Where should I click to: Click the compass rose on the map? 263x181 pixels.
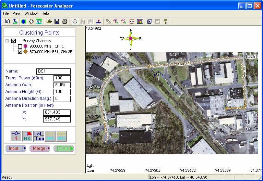131,39
